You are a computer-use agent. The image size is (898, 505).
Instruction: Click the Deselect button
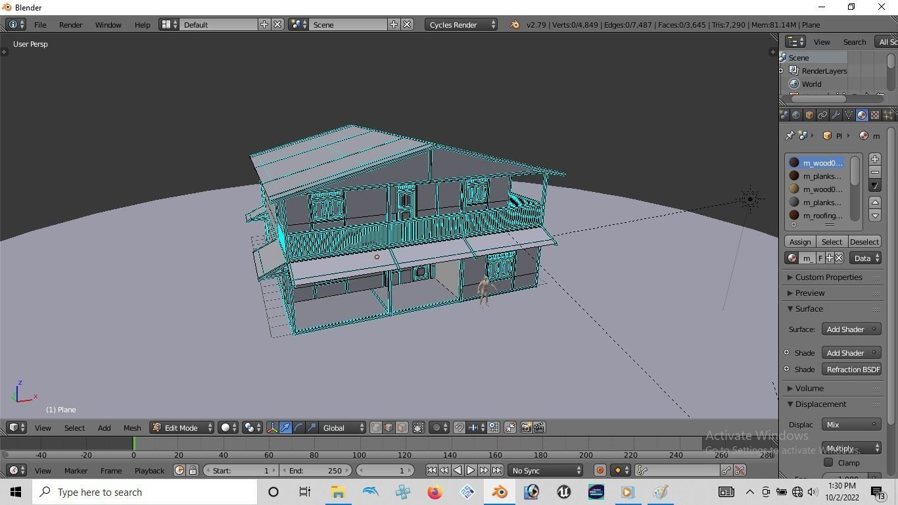864,242
